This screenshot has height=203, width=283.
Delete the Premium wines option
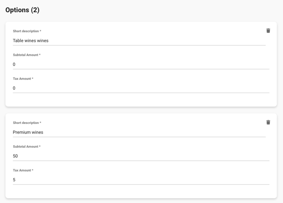pyautogui.click(x=268, y=123)
